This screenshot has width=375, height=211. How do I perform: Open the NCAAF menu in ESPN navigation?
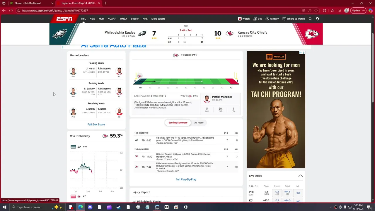tap(112, 19)
